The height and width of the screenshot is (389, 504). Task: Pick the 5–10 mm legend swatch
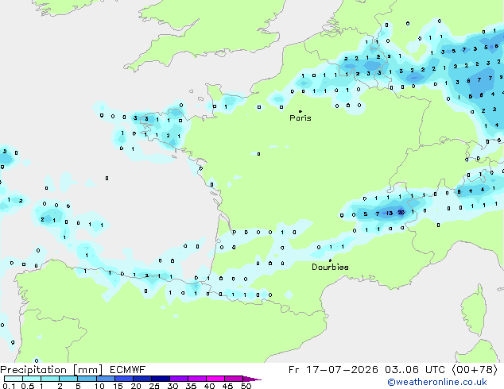[87, 379]
